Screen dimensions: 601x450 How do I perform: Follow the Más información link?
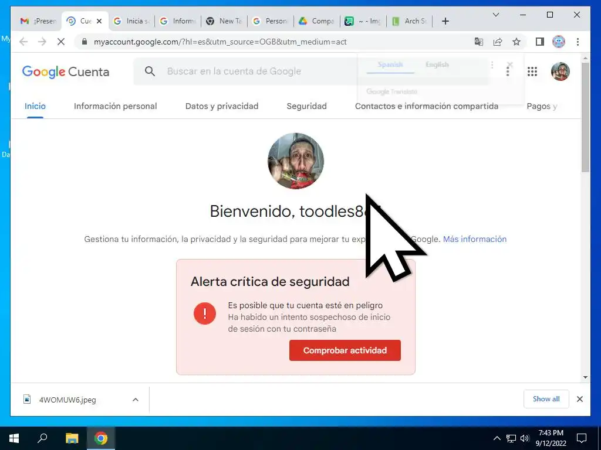click(474, 239)
